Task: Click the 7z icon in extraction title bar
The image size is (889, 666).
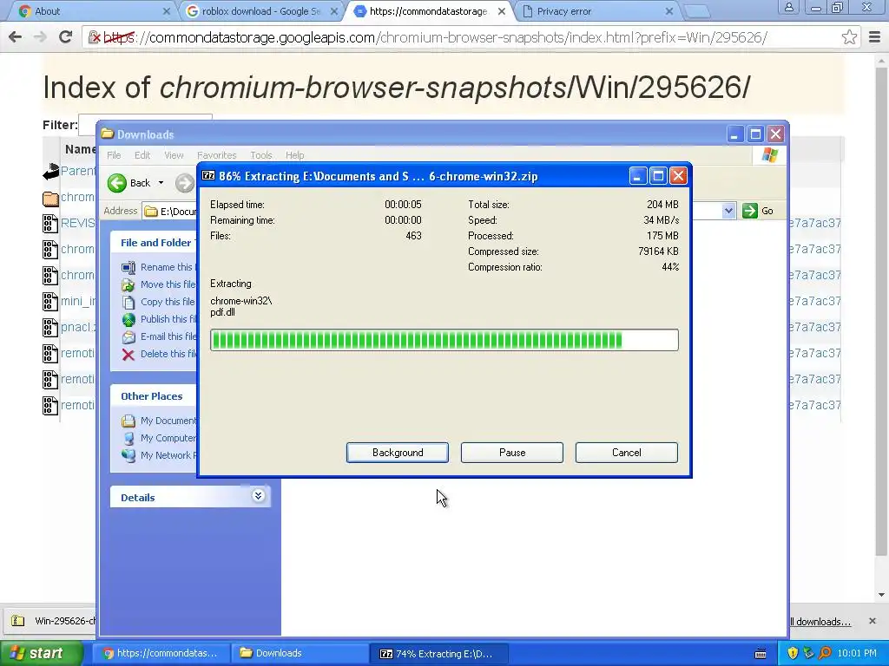Action: (x=208, y=175)
